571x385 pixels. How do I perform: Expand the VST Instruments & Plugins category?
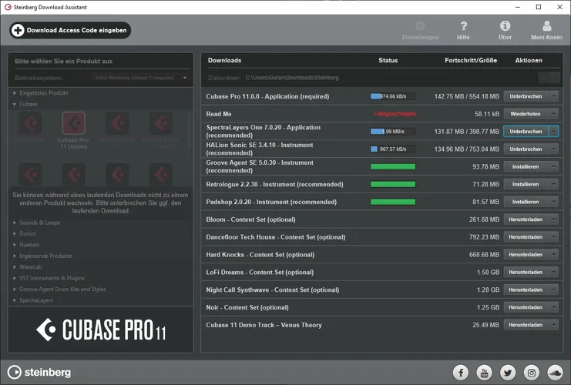(53, 278)
